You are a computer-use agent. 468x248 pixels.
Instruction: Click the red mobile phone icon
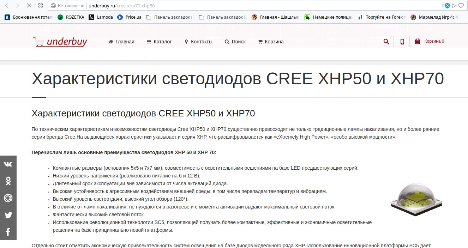point(402,42)
